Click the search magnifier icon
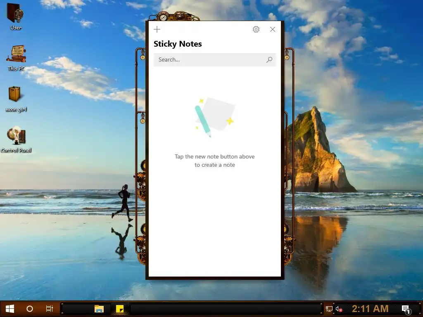 pos(269,59)
